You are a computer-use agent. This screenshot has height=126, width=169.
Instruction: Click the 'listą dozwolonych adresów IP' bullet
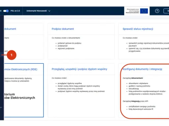[141, 109]
